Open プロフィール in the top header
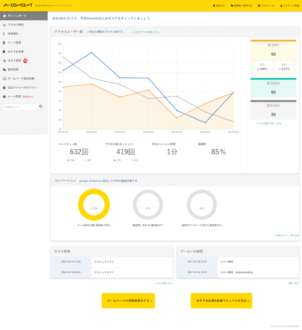The width and height of the screenshot is (302, 330). pyautogui.click(x=266, y=6)
